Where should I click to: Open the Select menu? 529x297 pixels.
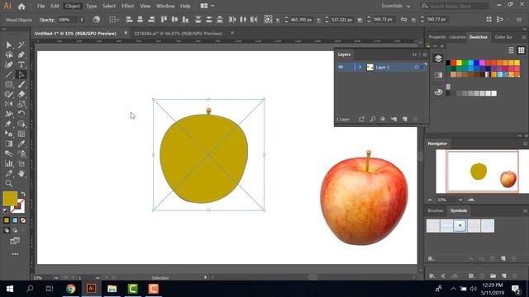109,6
